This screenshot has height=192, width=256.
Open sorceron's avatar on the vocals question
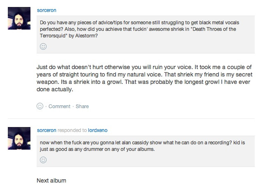[19, 19]
